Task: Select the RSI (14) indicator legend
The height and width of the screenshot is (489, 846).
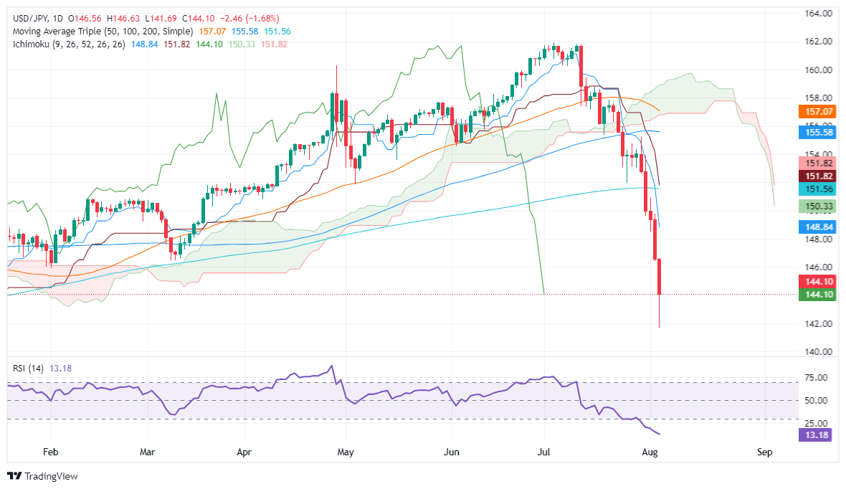Action: 28,368
